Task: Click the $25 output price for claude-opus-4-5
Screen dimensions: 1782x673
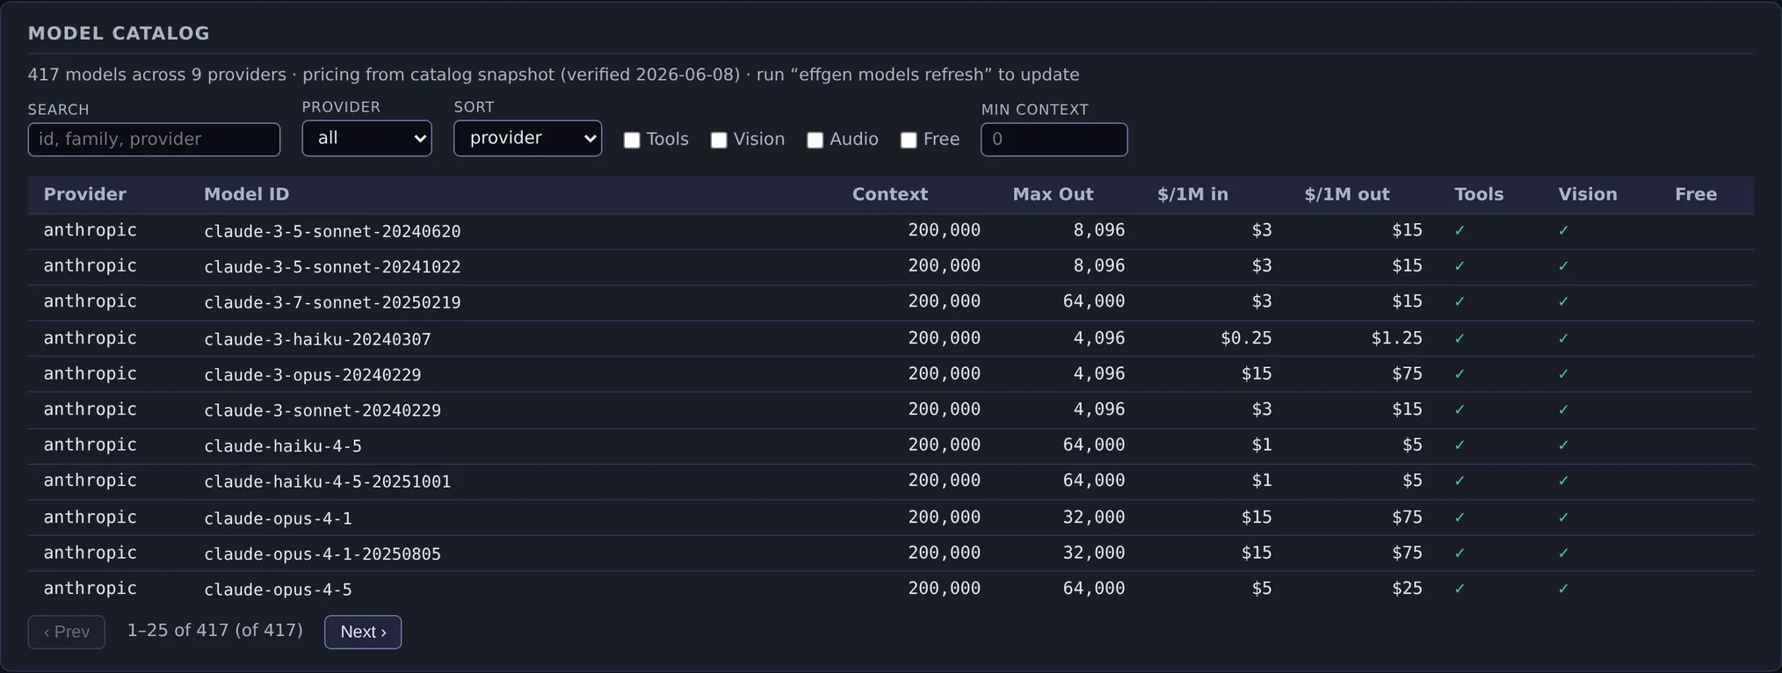Action: 1407,589
